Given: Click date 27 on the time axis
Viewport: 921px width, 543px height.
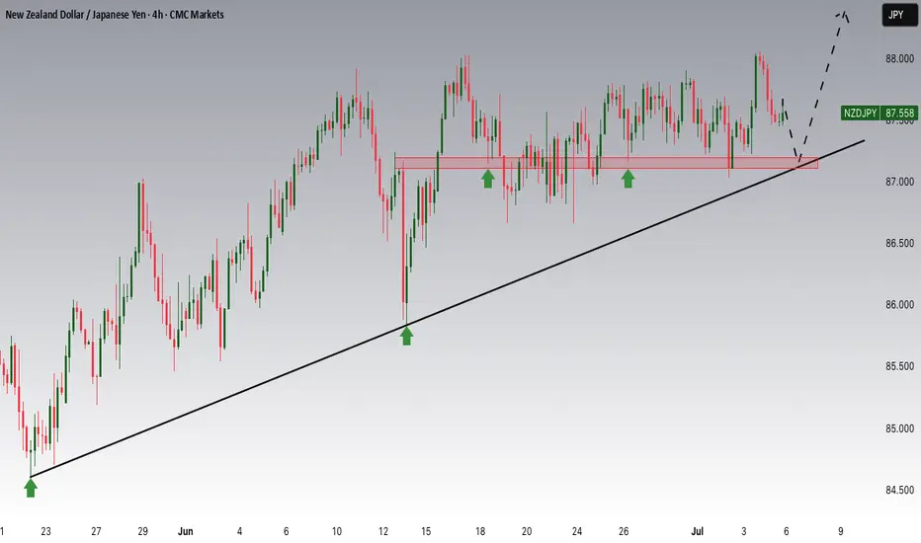Looking at the screenshot, I should (x=96, y=531).
